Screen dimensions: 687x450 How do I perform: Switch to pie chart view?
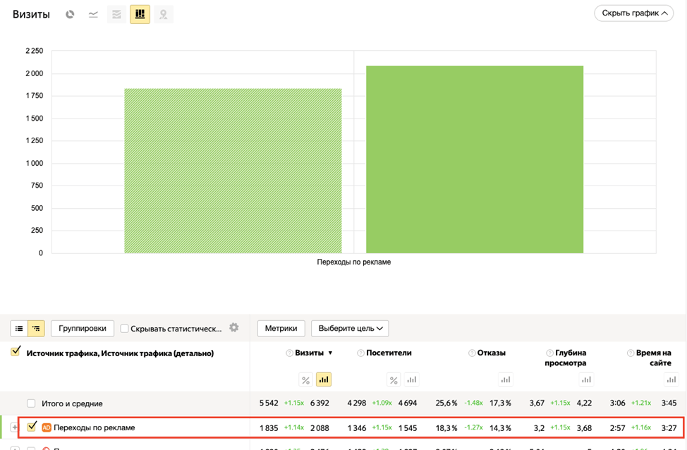click(x=70, y=15)
